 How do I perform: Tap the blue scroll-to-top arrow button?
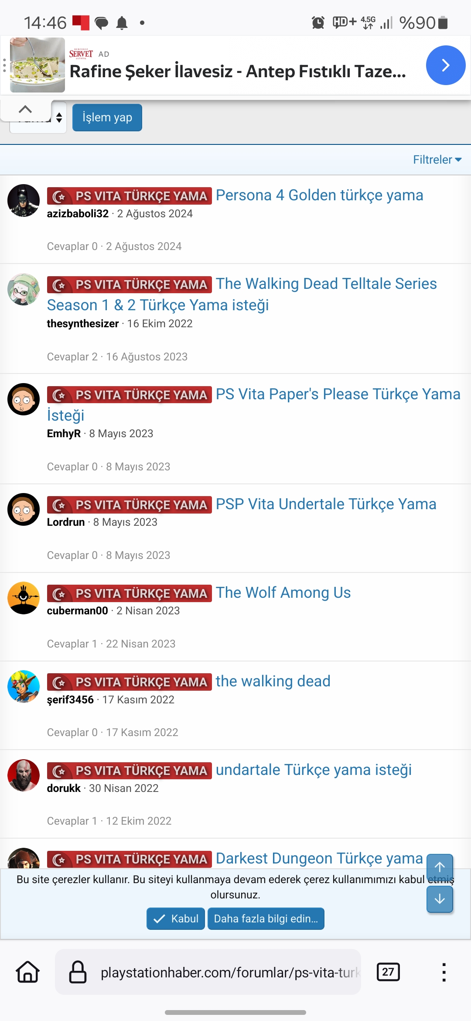point(440,867)
